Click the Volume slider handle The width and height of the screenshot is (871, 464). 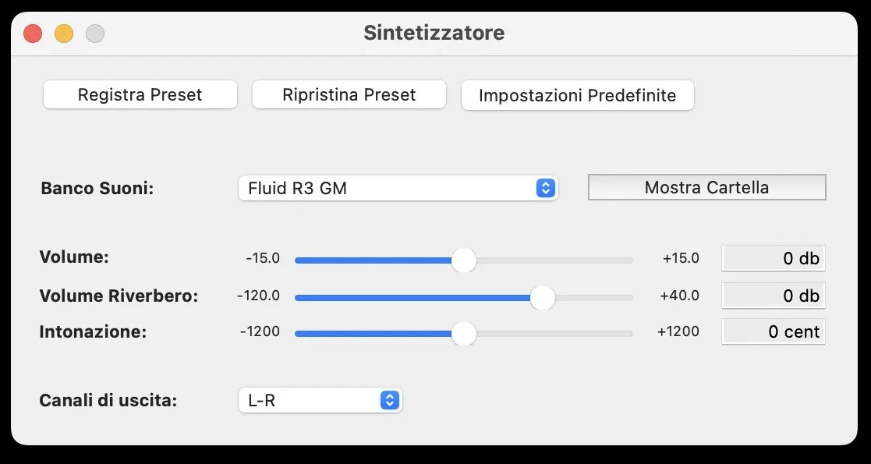click(x=464, y=260)
